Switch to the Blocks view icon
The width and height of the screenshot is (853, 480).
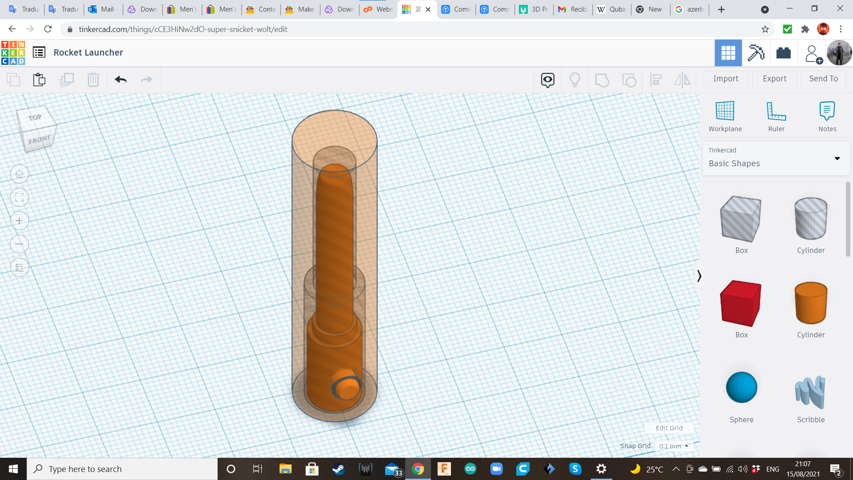pyautogui.click(x=756, y=53)
